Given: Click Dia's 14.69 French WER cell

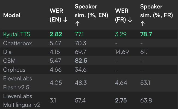Looking at the screenshot, I should click(122, 52).
